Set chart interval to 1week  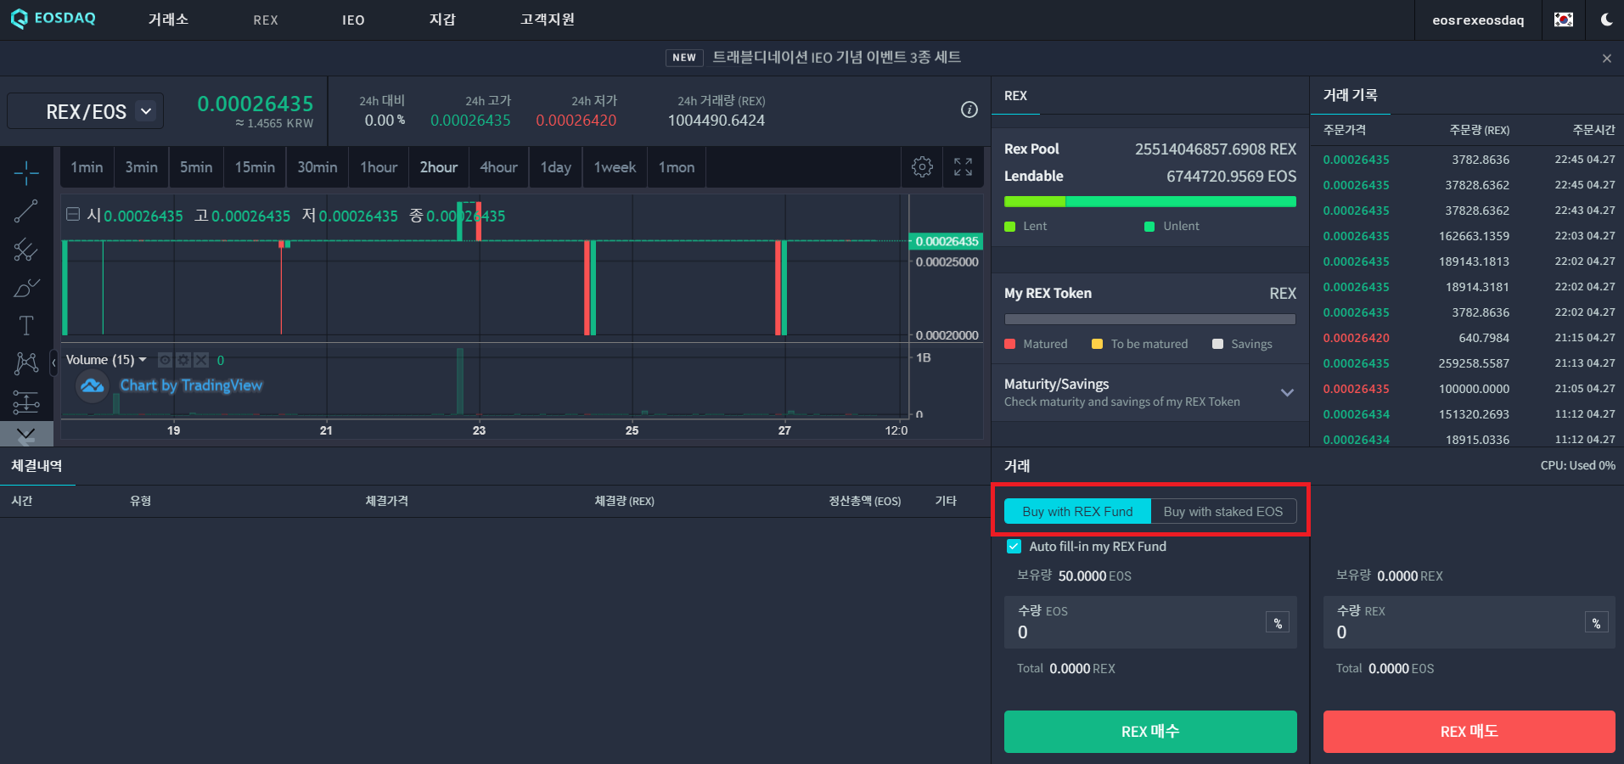coord(615,167)
